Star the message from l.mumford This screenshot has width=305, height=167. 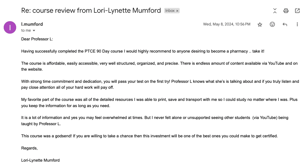(x=260, y=25)
